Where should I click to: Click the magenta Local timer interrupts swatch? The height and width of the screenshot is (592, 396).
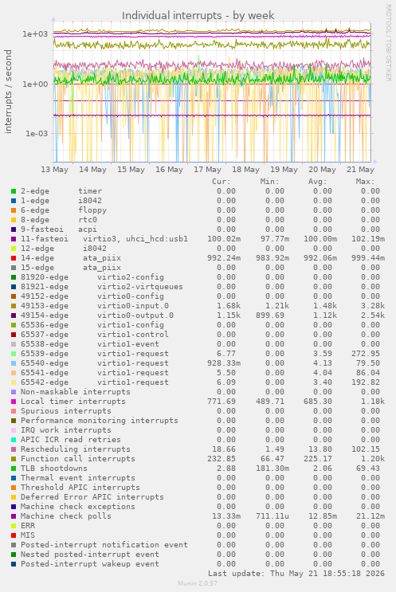pyautogui.click(x=14, y=402)
